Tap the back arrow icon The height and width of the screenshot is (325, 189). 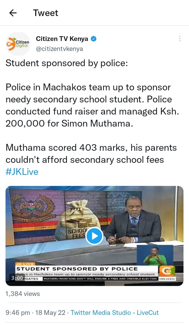[13, 13]
